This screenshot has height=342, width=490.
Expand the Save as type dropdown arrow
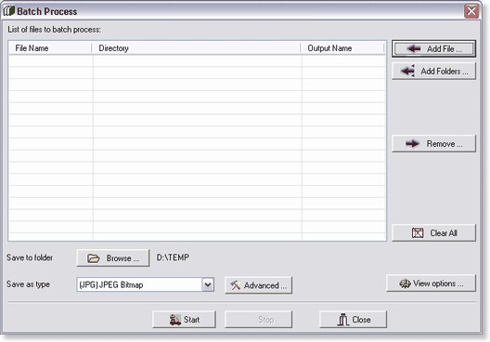(208, 284)
